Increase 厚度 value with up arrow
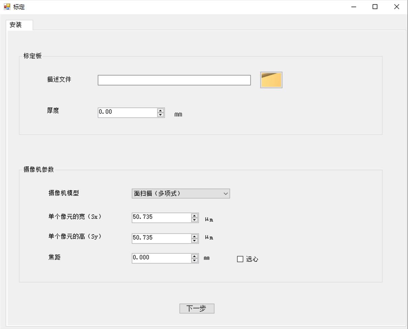This screenshot has width=408, height=329. (161, 110)
